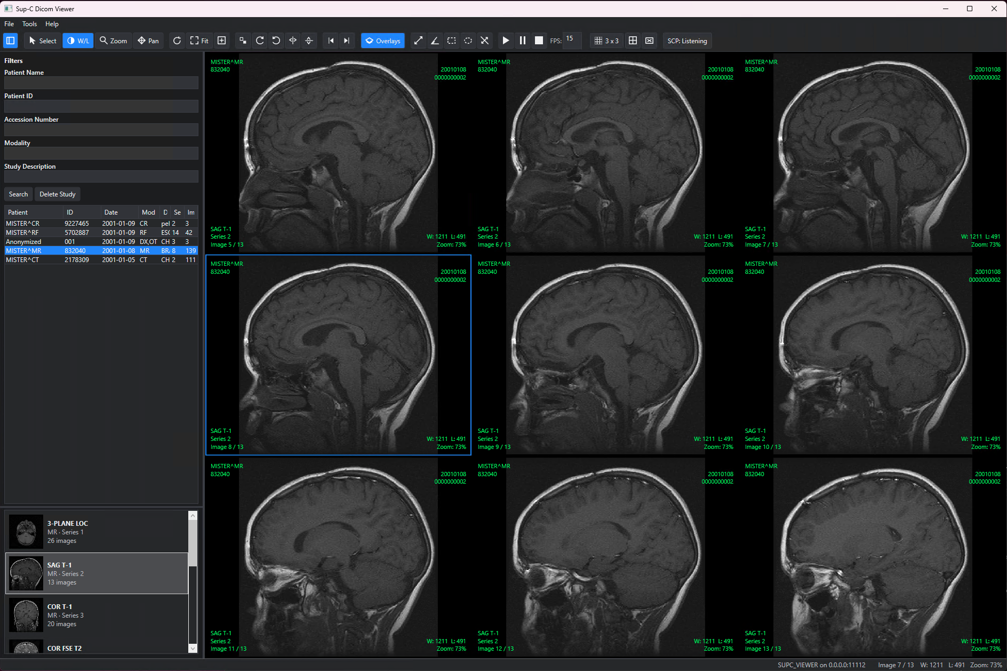
Task: Select the Image 9 / 13 viewport
Action: (x=605, y=355)
